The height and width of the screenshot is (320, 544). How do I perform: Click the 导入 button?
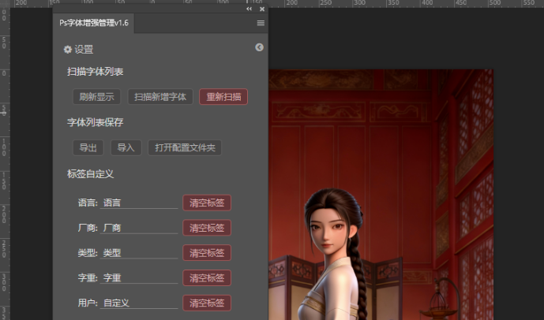pos(126,148)
